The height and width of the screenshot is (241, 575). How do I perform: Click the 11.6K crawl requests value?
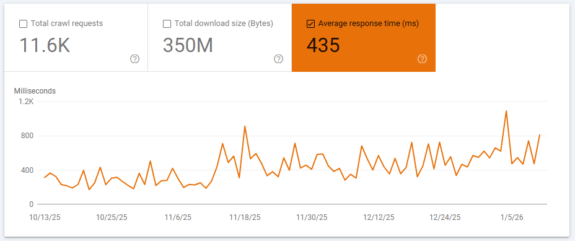(x=45, y=45)
